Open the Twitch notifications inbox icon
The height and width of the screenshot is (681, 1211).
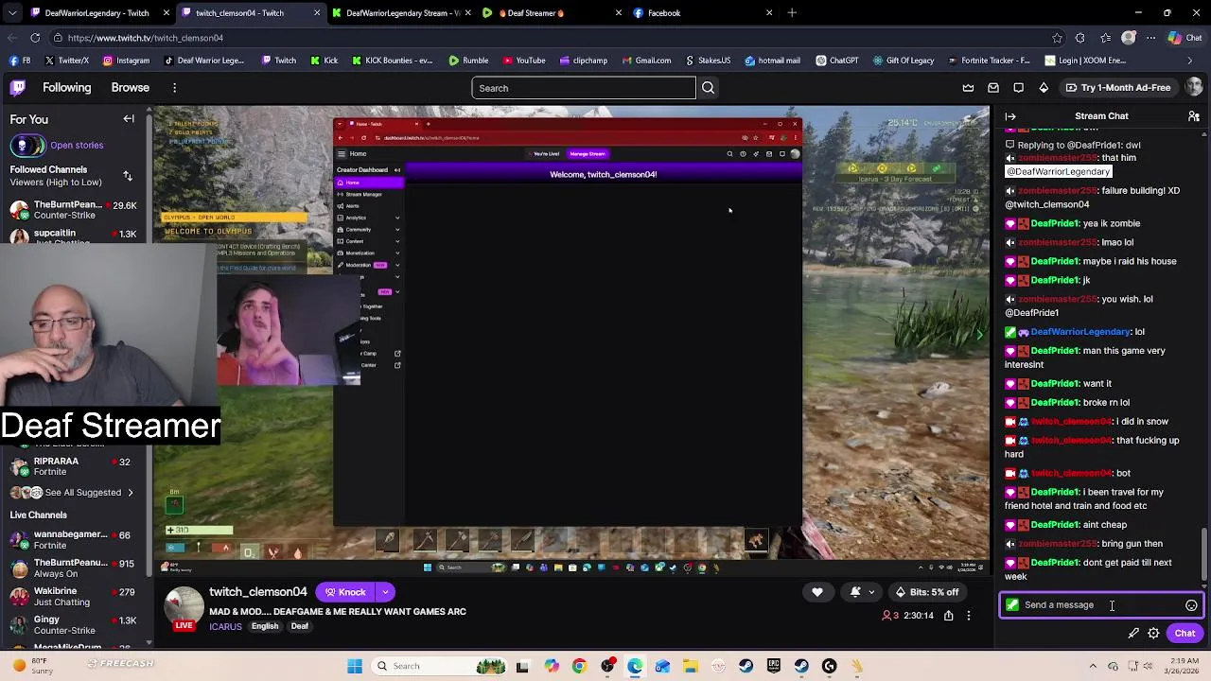(x=993, y=88)
